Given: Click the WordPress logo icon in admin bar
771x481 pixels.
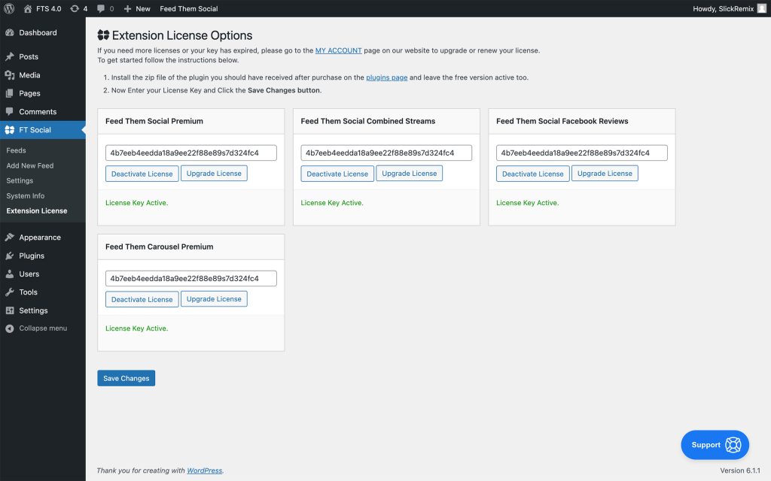Looking at the screenshot, I should pyautogui.click(x=9, y=8).
